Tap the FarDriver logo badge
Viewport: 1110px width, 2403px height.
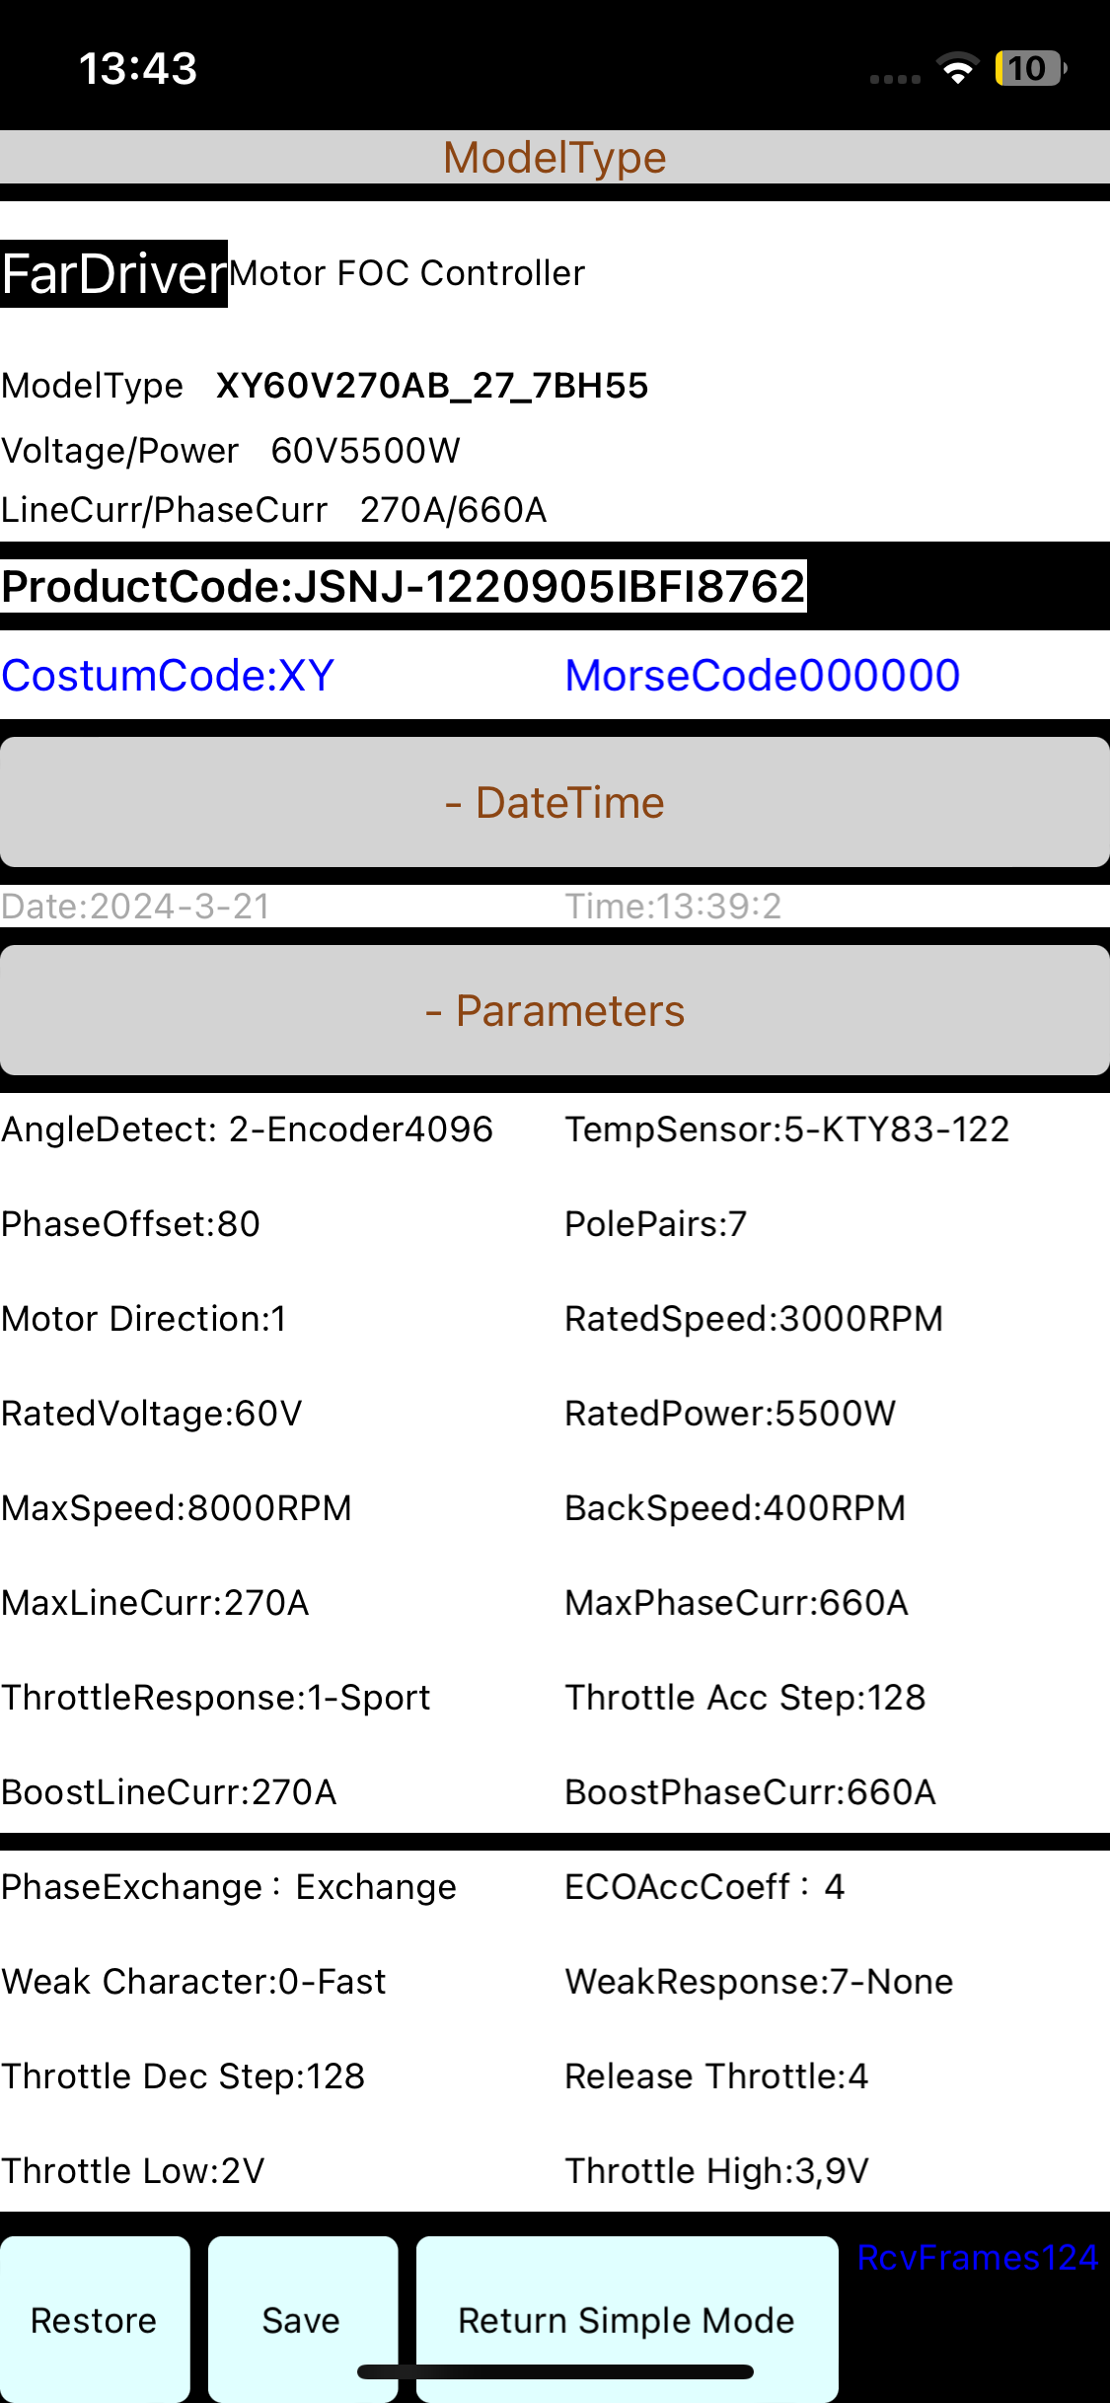113,273
